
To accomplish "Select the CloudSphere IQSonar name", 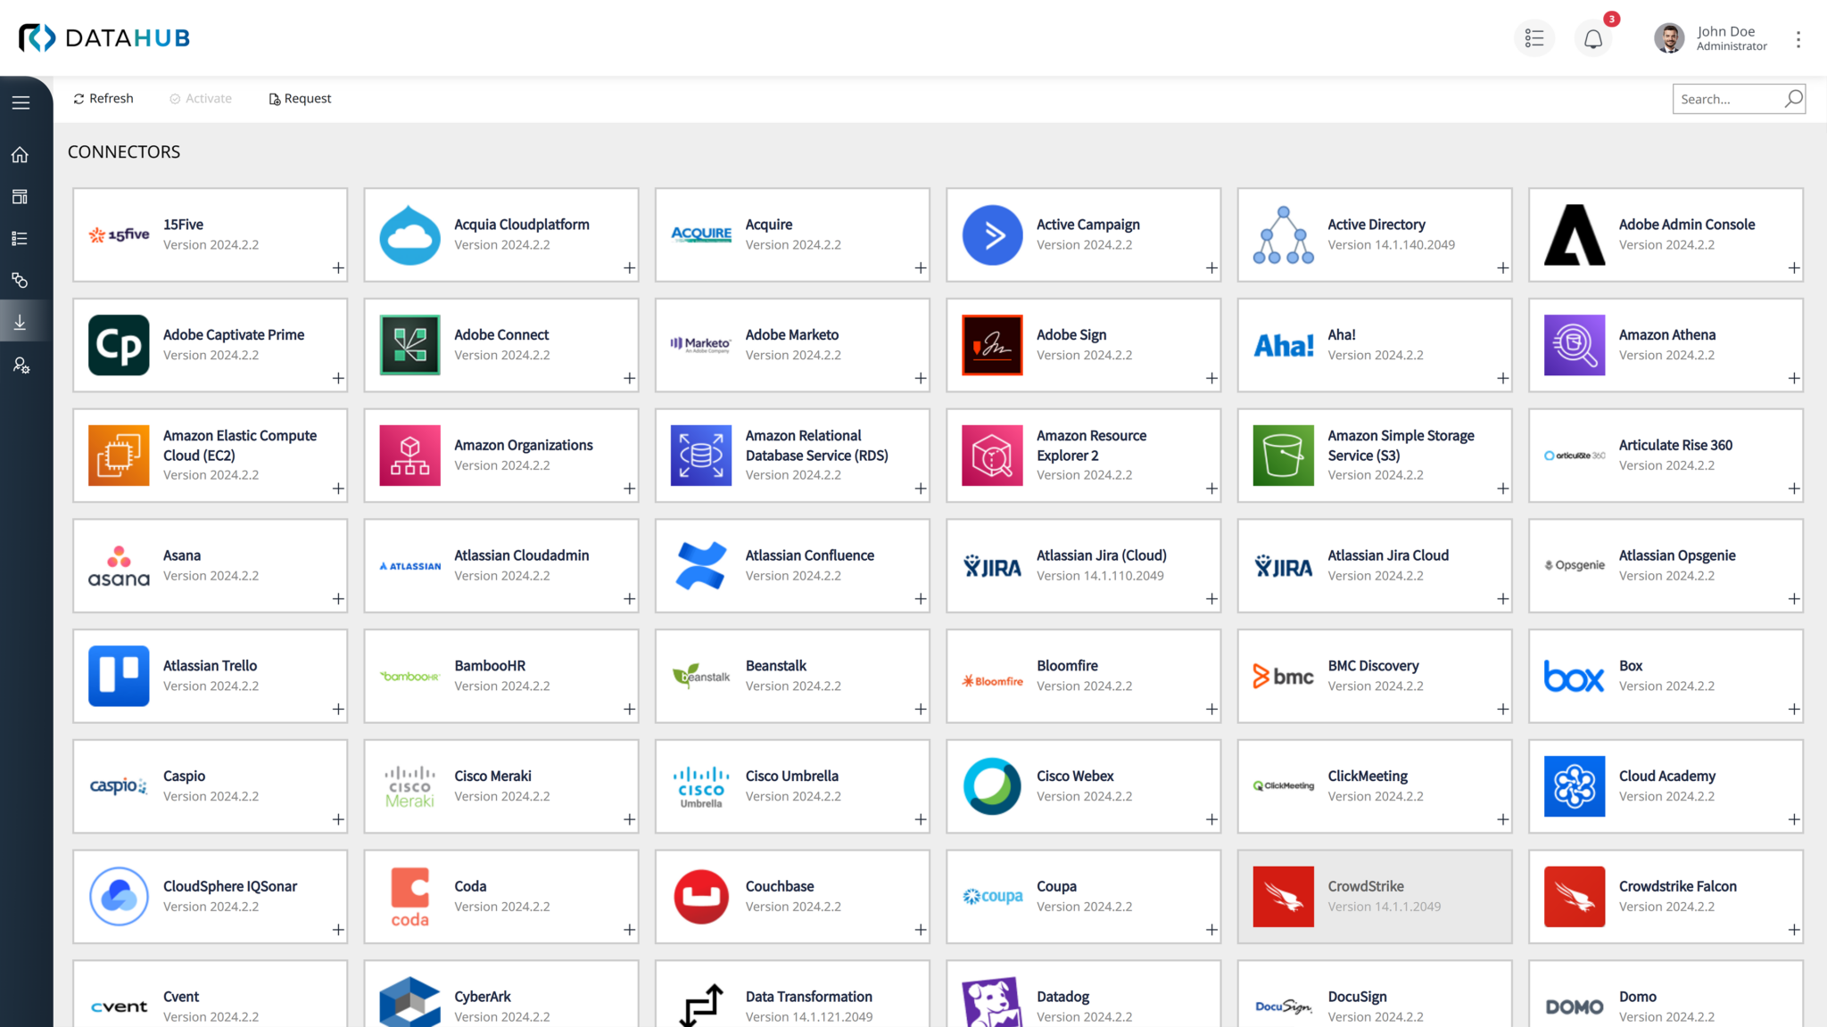I will 230,886.
